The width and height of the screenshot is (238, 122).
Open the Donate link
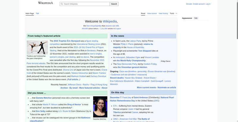189,4
